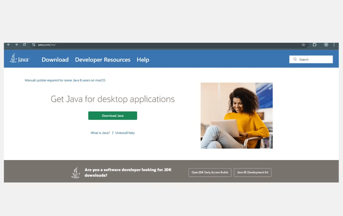Reload the java.com page
343x216 pixels.
pyautogui.click(x=24, y=44)
